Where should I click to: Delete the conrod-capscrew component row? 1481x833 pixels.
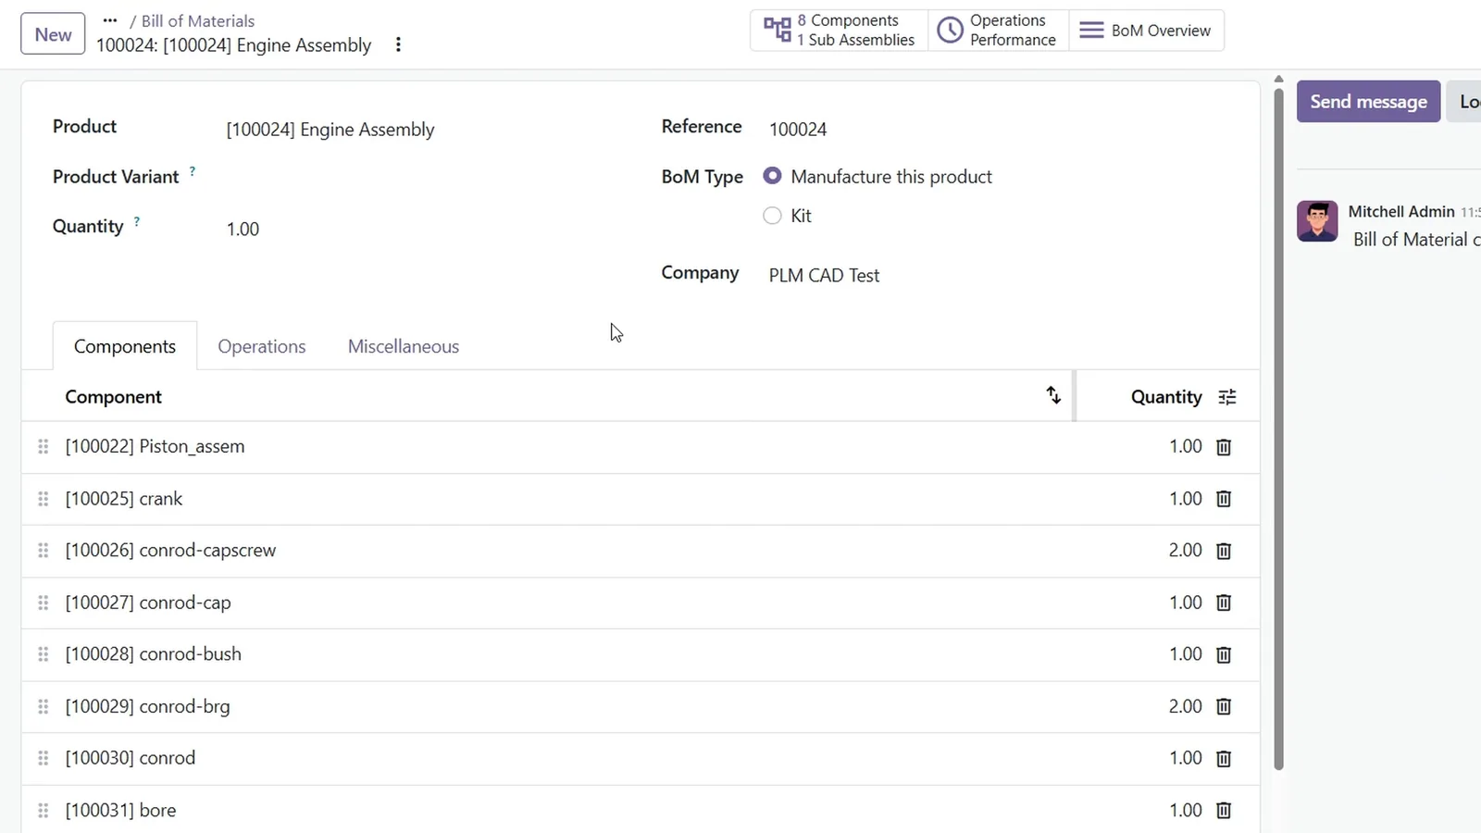click(1224, 551)
